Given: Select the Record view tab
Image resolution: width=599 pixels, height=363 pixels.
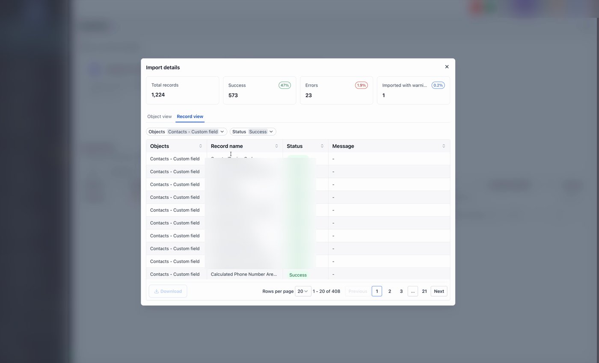Looking at the screenshot, I should click(190, 116).
